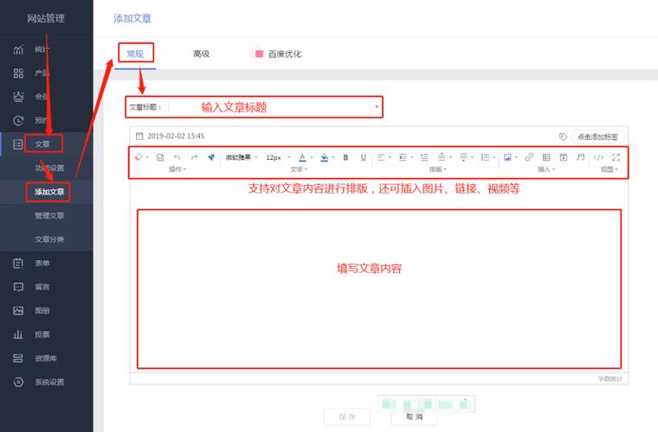Expand the eraser tool dropdown arrow
The height and width of the screenshot is (432, 658).
tap(147, 157)
